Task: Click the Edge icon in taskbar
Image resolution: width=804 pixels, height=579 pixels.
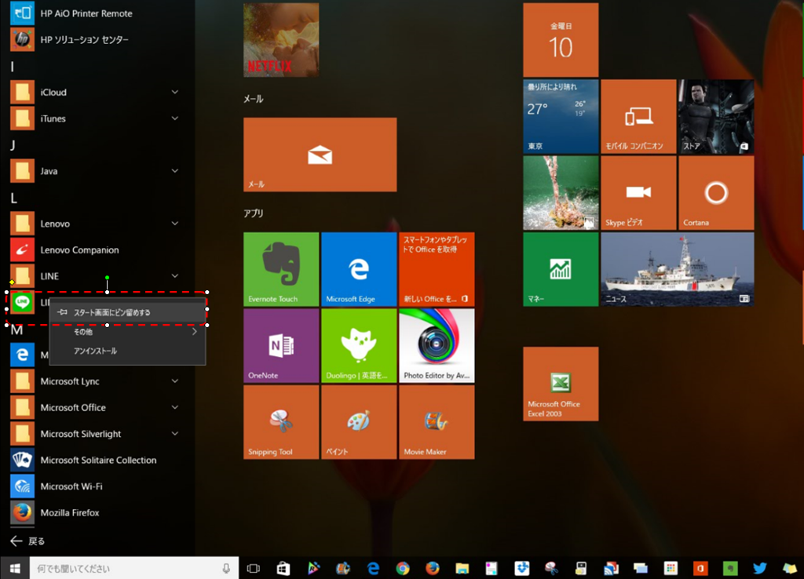Action: [373, 568]
